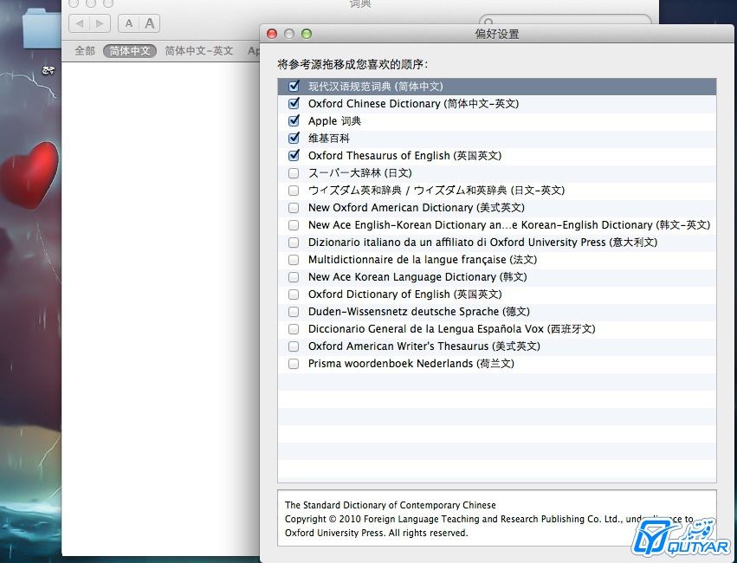Open the 简体中文-英文 tab
The width and height of the screenshot is (737, 563).
[199, 51]
